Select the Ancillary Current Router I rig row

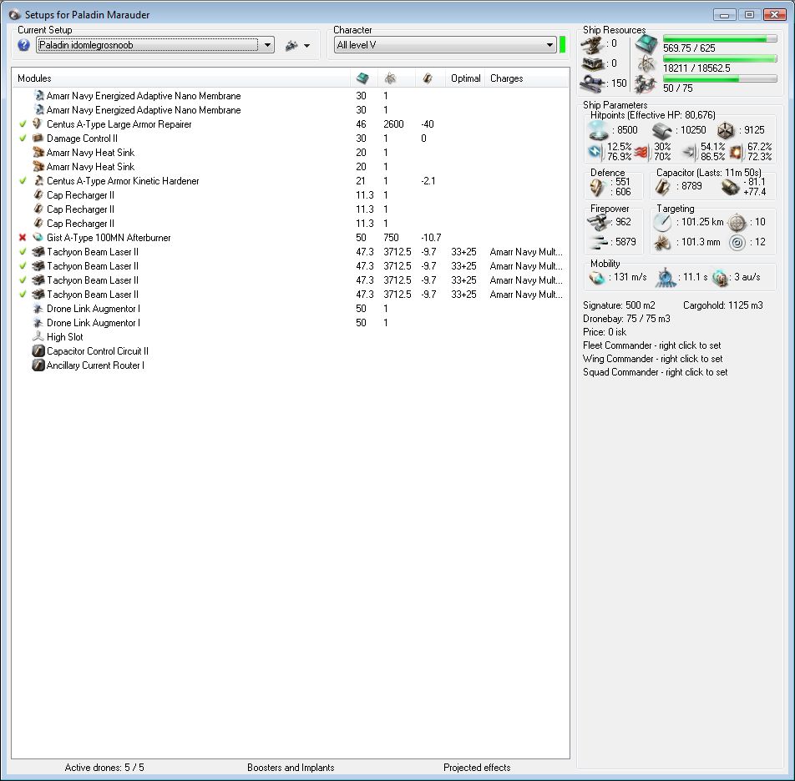coord(291,365)
